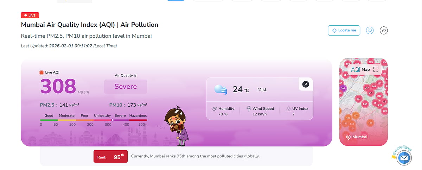Click the Good segment of AQI scale
Viewport: 422px width, 170px height.
click(x=49, y=120)
